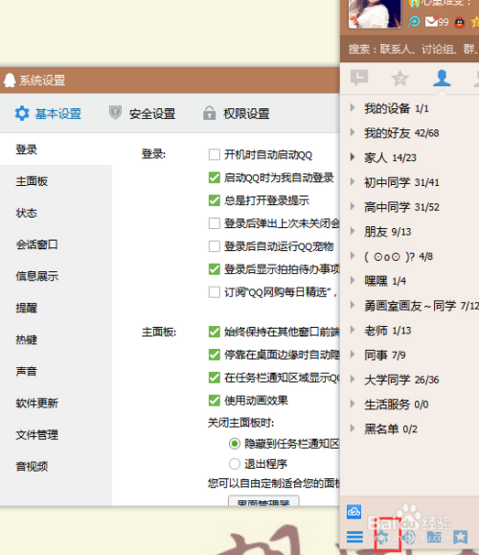Click the bell icon in 系统设置 title
The width and height of the screenshot is (479, 555).
[10, 81]
